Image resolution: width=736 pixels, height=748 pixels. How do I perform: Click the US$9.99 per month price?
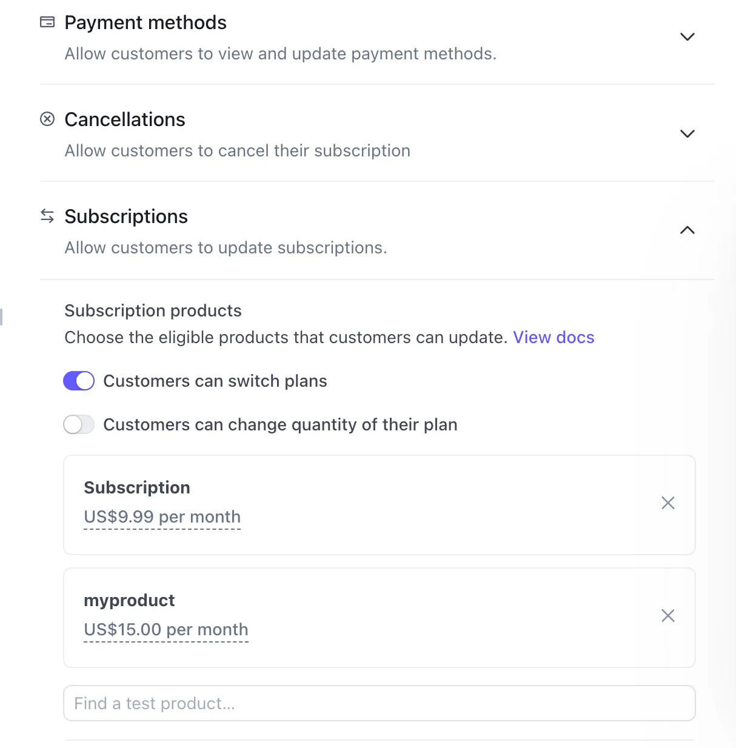(x=162, y=517)
